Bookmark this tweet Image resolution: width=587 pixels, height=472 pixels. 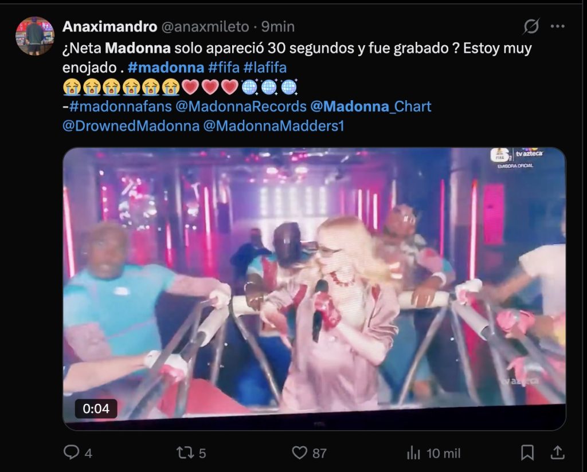(527, 453)
